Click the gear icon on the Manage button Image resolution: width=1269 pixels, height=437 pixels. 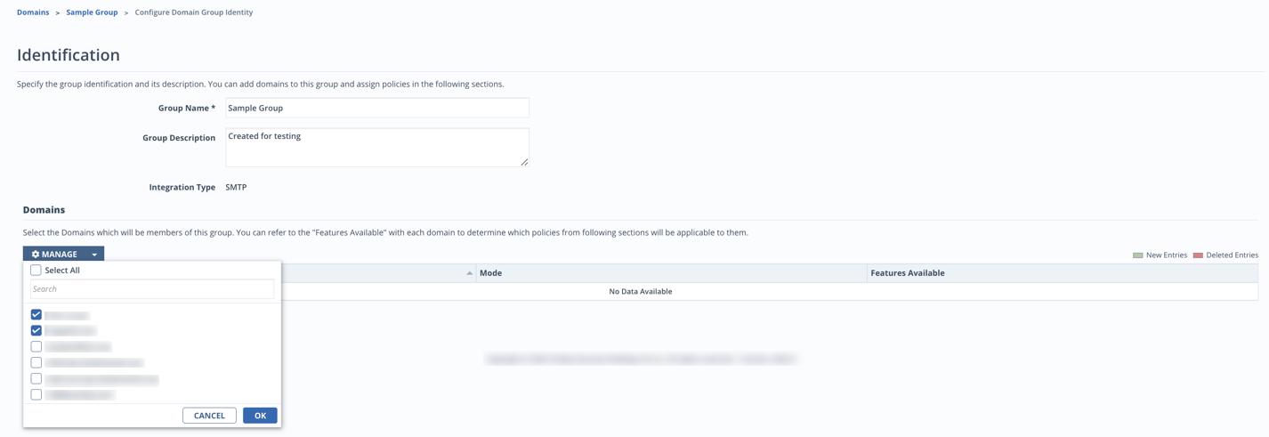point(36,255)
